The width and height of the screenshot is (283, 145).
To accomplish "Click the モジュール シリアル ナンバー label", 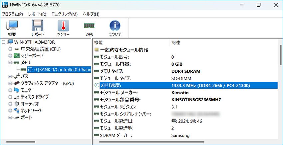I will pos(125,114).
